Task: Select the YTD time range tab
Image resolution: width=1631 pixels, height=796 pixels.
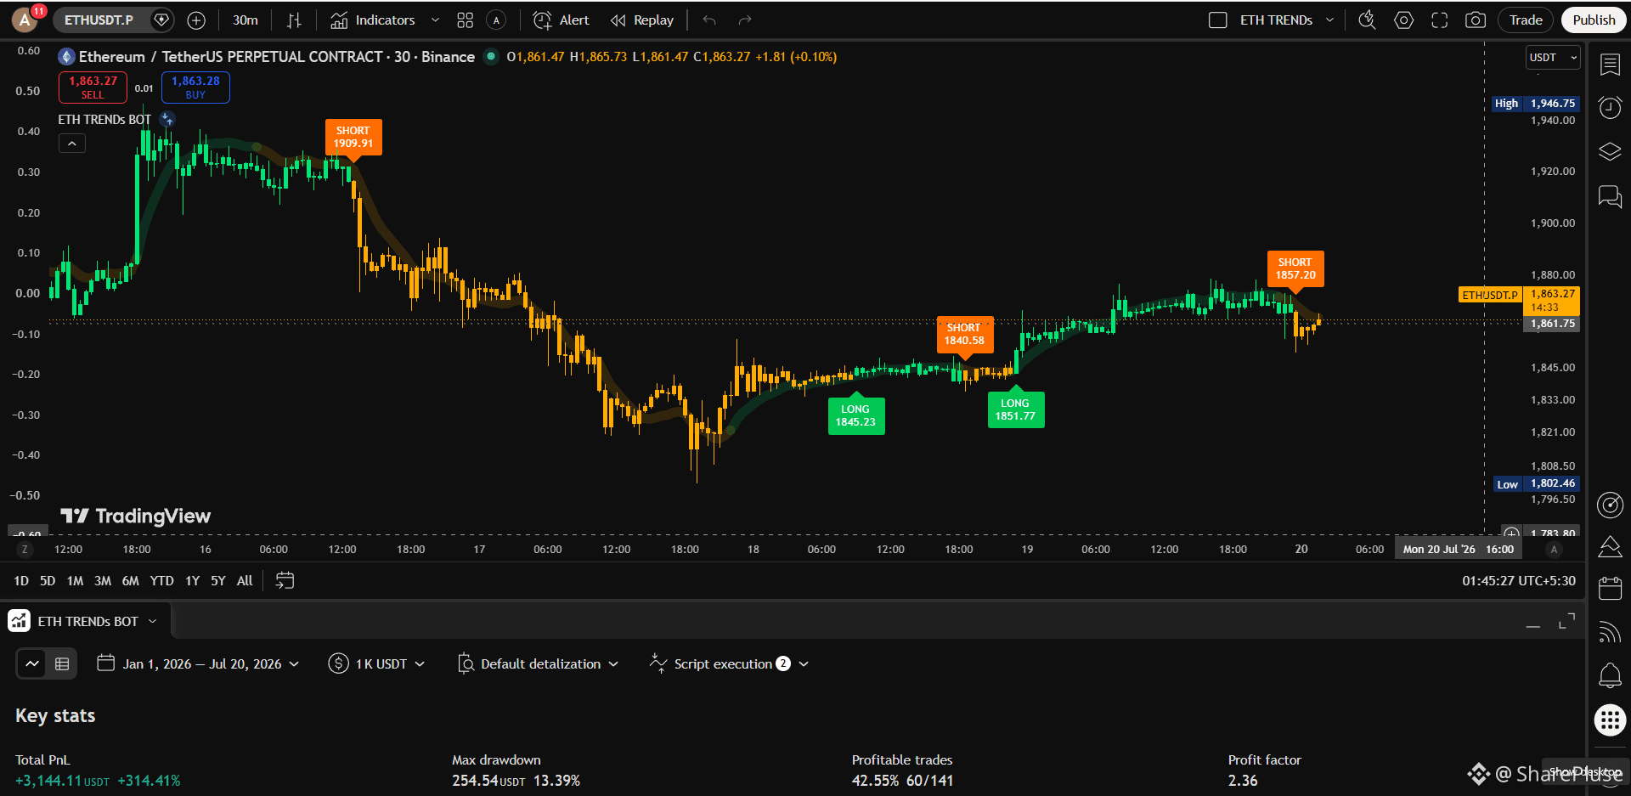Action: click(x=161, y=581)
